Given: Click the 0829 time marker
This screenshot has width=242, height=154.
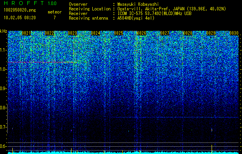Looking at the screenshot, I should click(x=211, y=33).
